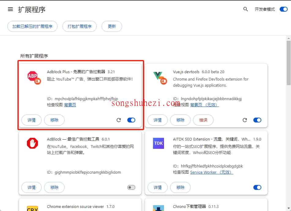Click the 扩展程序 page title
291x211 pixels.
(x=32, y=9)
